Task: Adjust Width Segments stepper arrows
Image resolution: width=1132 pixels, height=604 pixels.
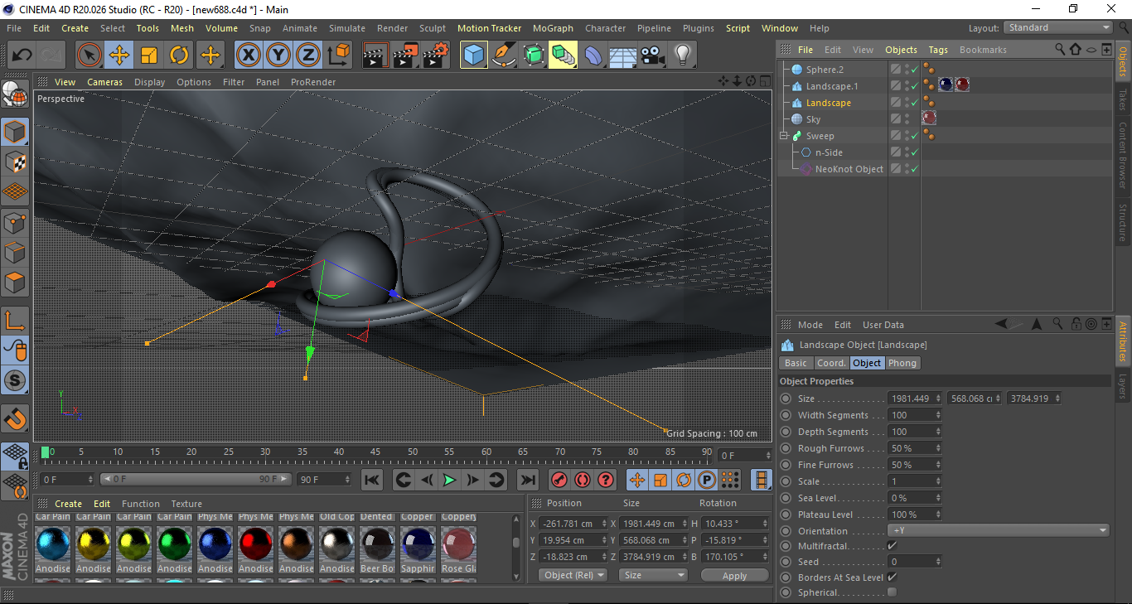Action: (x=938, y=415)
